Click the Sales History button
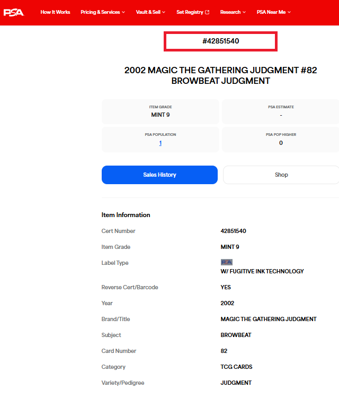Viewport: 339px width, 397px height. pos(159,175)
